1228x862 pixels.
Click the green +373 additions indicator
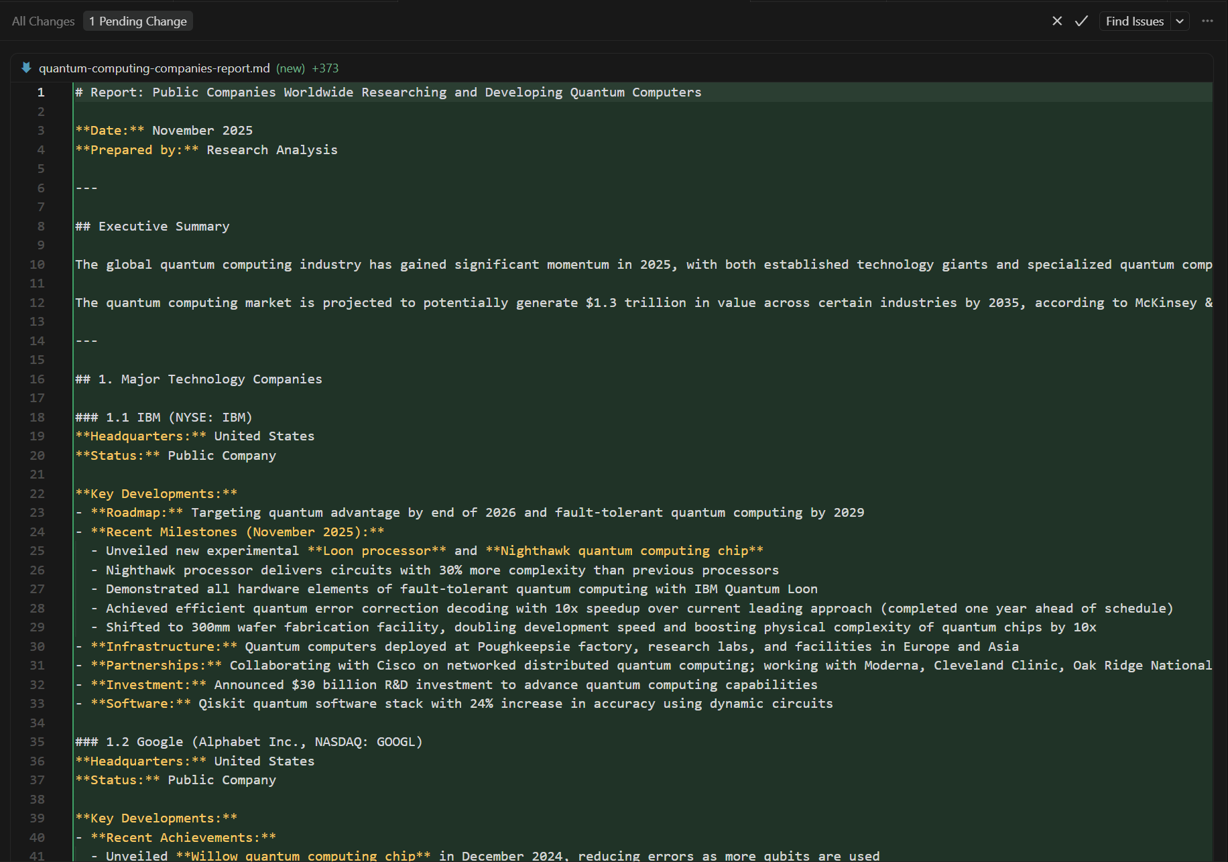(x=326, y=68)
